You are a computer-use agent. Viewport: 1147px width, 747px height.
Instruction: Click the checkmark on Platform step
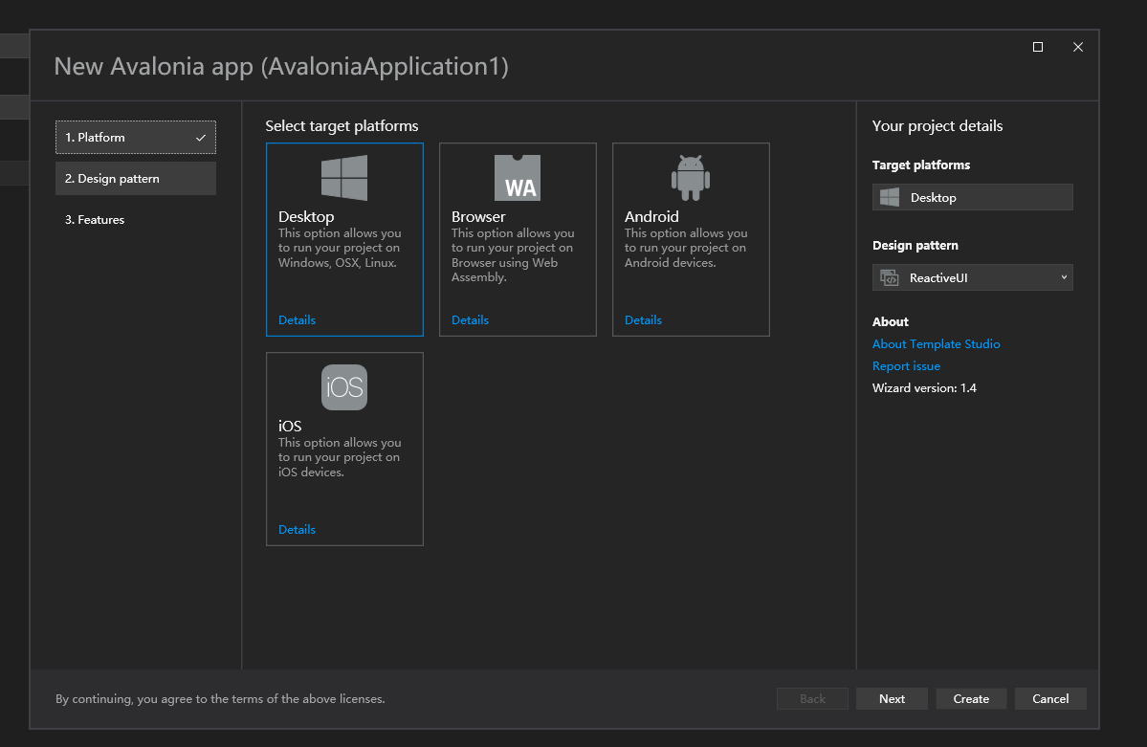[201, 138]
